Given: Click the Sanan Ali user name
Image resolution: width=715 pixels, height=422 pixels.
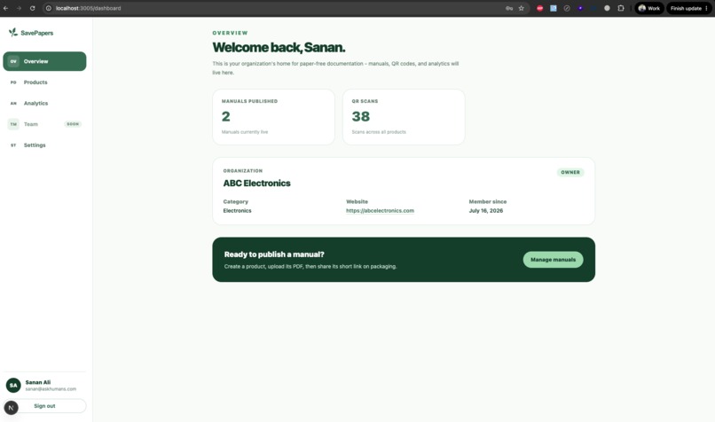Looking at the screenshot, I should [38, 382].
